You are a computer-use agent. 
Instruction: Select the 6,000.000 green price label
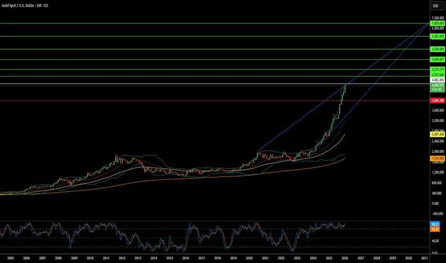(x=438, y=49)
